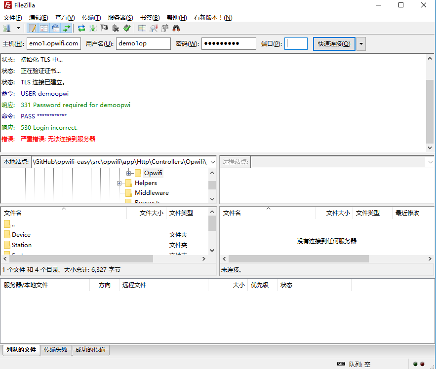Open the Site Manager toolbar icon
The height and width of the screenshot is (369, 436).
click(7, 28)
